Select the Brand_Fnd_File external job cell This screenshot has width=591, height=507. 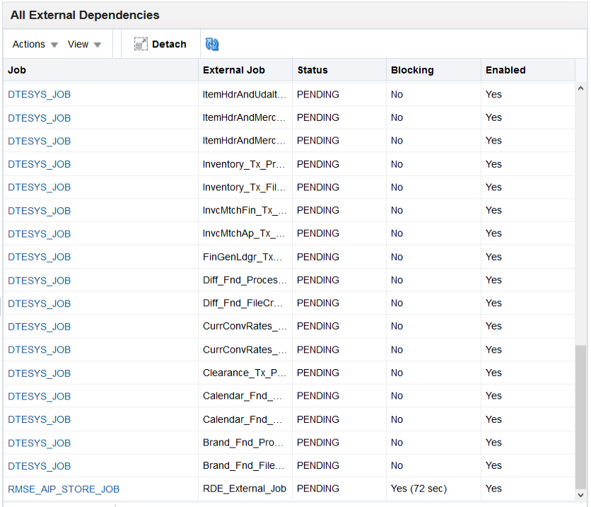pos(245,465)
